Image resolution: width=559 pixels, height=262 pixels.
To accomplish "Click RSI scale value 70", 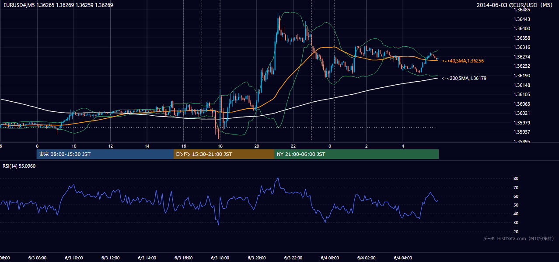I will coord(516,188).
